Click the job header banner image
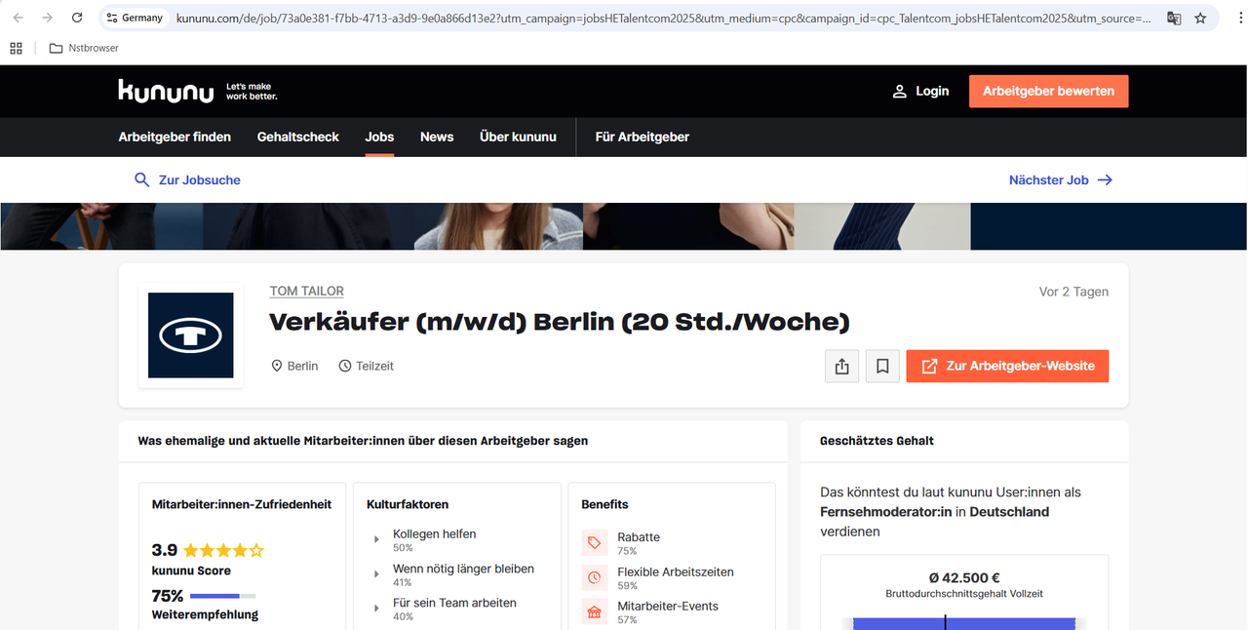This screenshot has width=1248, height=630. coord(624,226)
